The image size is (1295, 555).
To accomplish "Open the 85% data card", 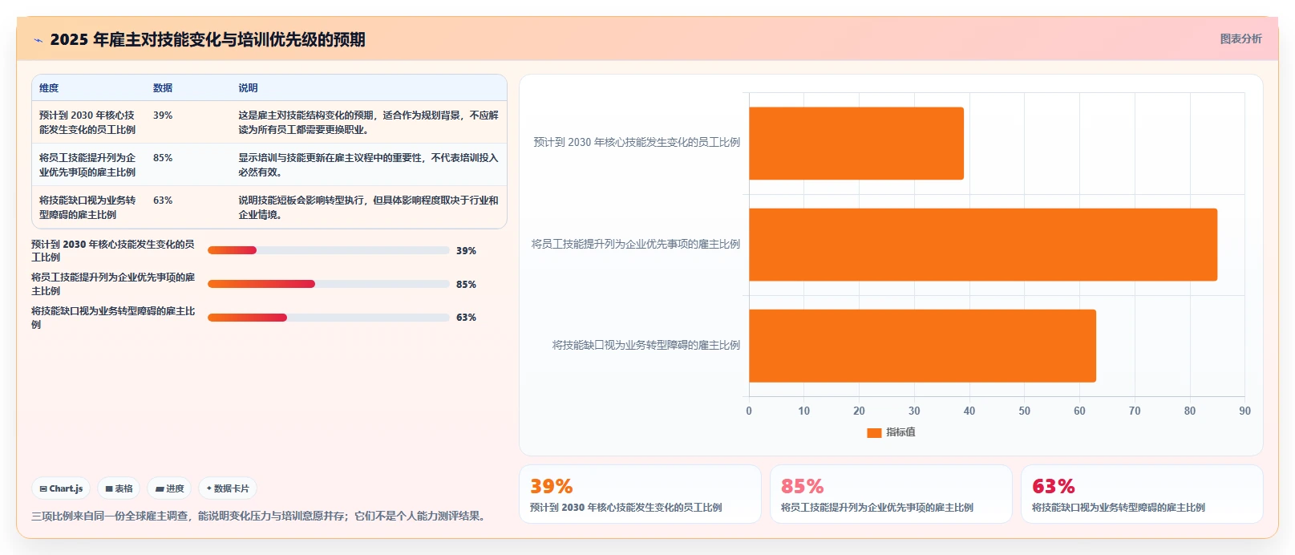I will pyautogui.click(x=891, y=494).
